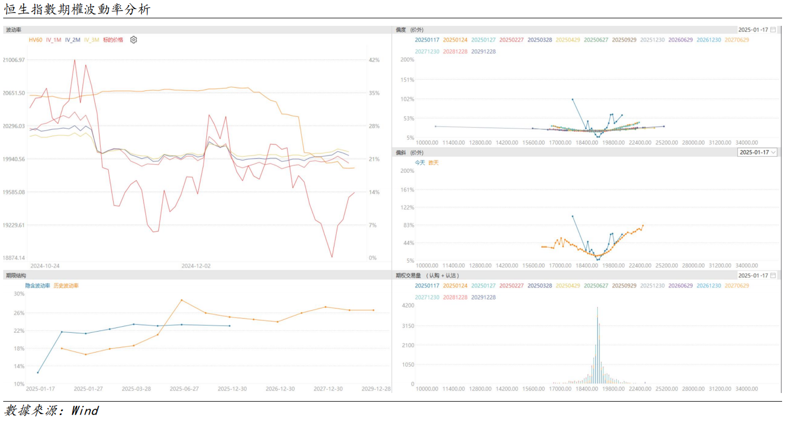
Task: Open date picker field in 期权交易量 panel
Action: pyautogui.click(x=753, y=275)
